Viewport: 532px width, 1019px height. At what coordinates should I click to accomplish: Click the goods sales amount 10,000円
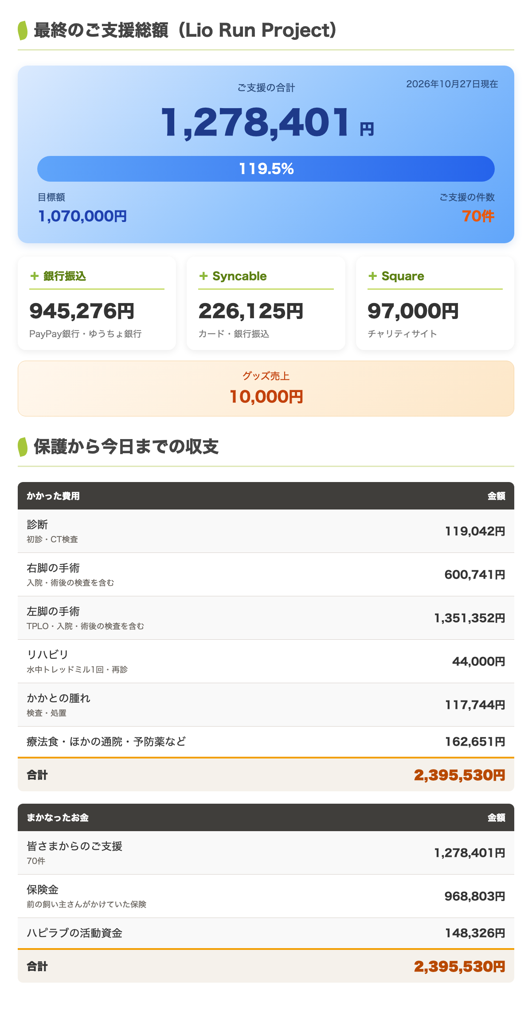[x=266, y=397]
